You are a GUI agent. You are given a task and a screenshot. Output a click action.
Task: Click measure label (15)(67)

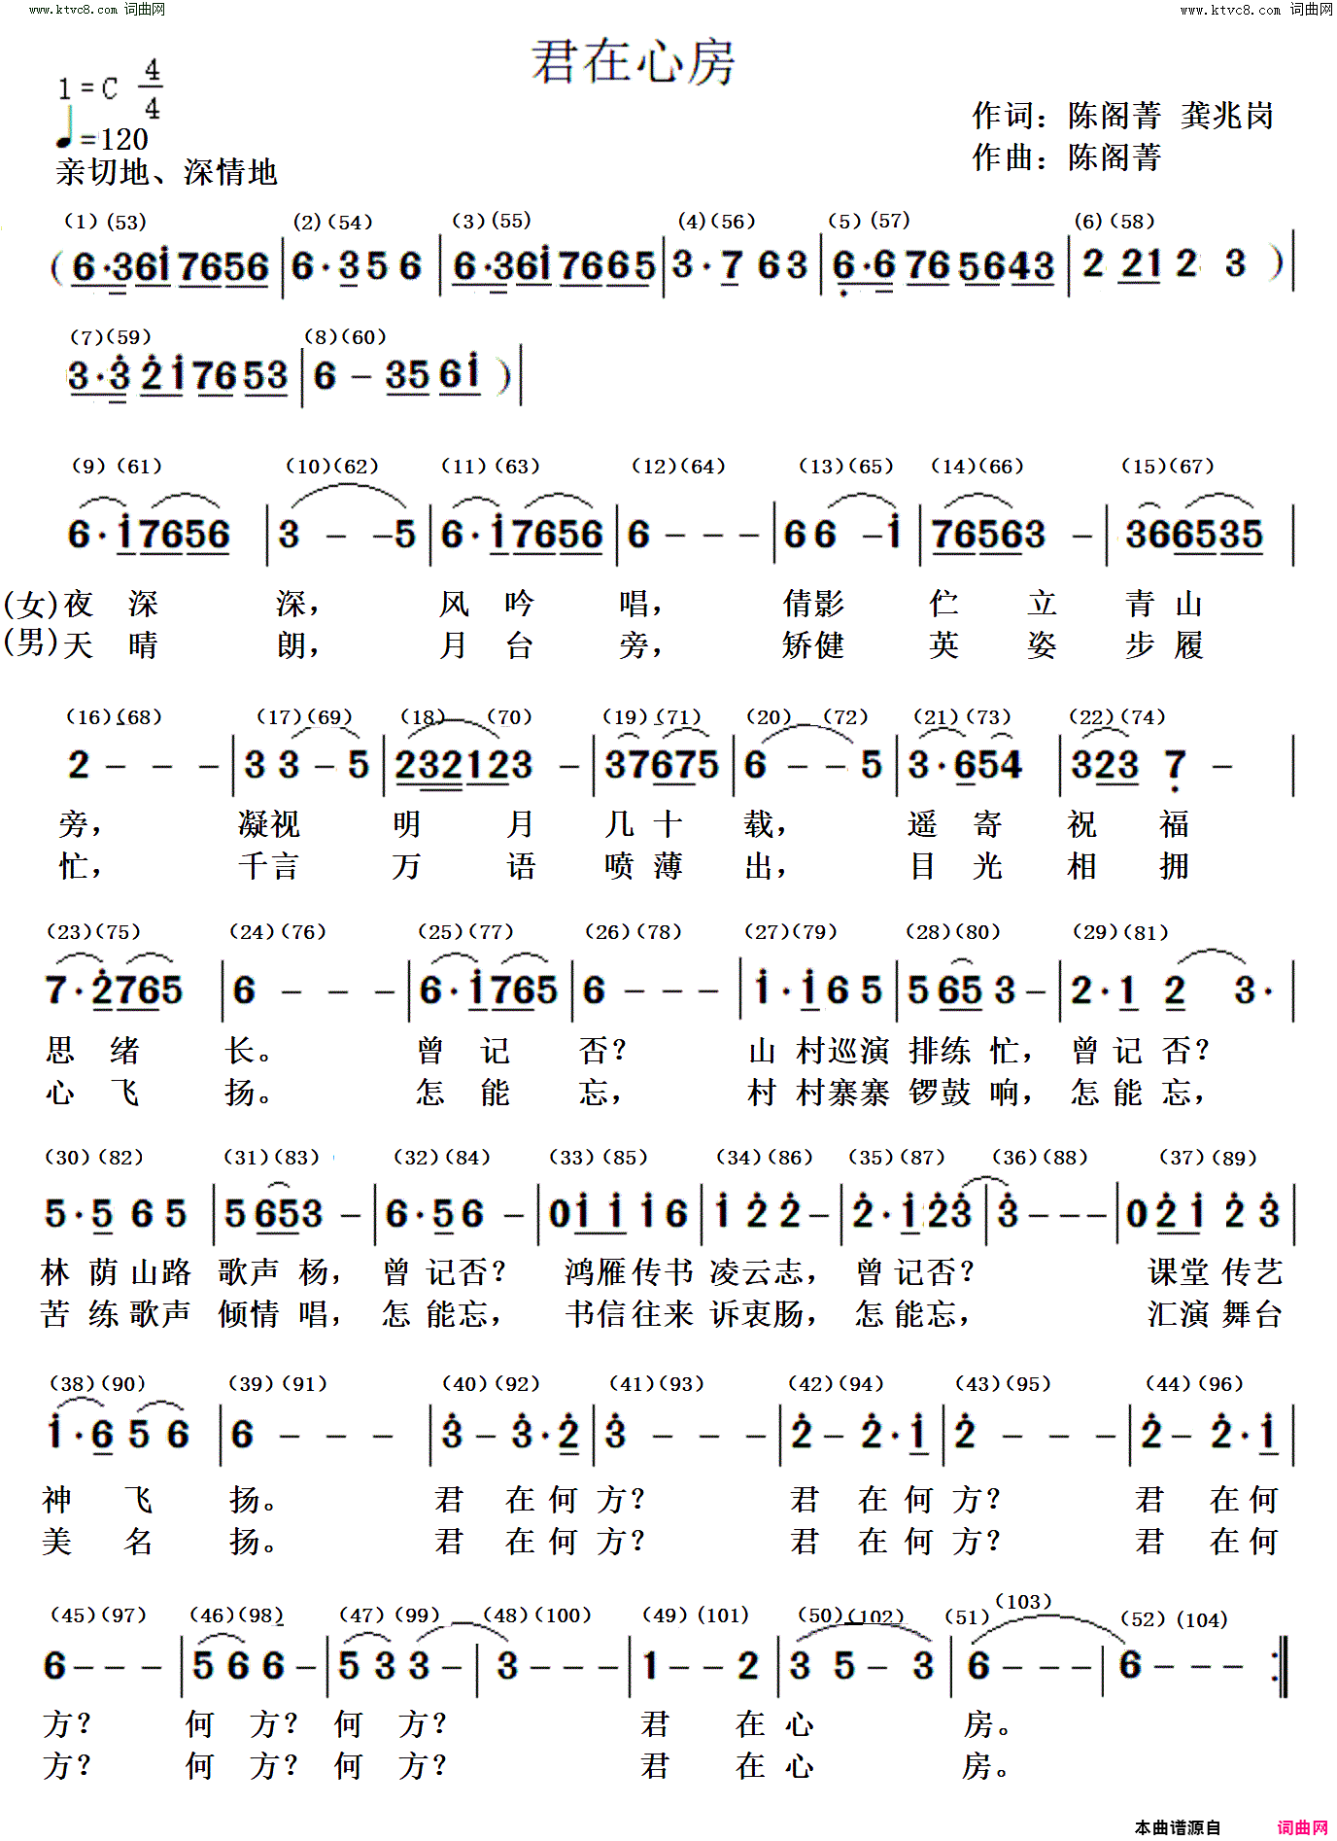click(x=1169, y=466)
